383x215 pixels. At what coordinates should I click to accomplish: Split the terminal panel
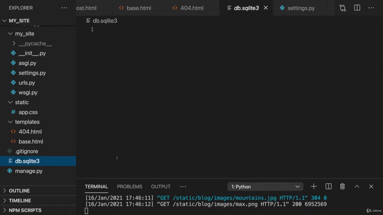pyautogui.click(x=328, y=187)
